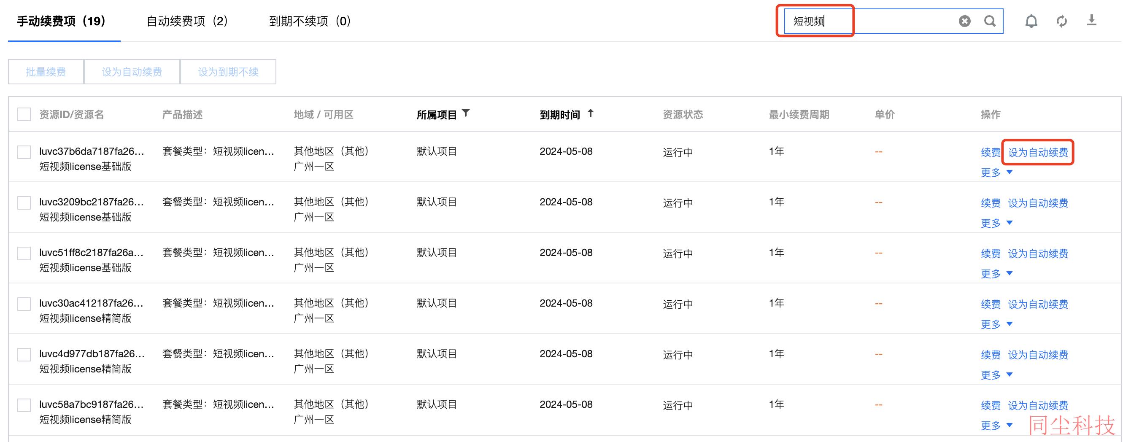
Task: Click 续费 for luvc30ac412187fa26
Action: [991, 304]
